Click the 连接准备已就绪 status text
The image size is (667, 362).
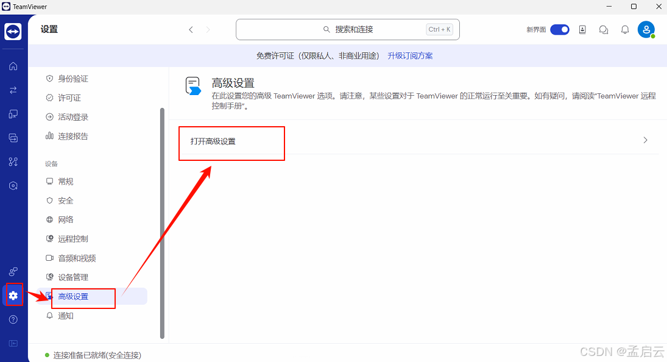pyautogui.click(x=97, y=355)
